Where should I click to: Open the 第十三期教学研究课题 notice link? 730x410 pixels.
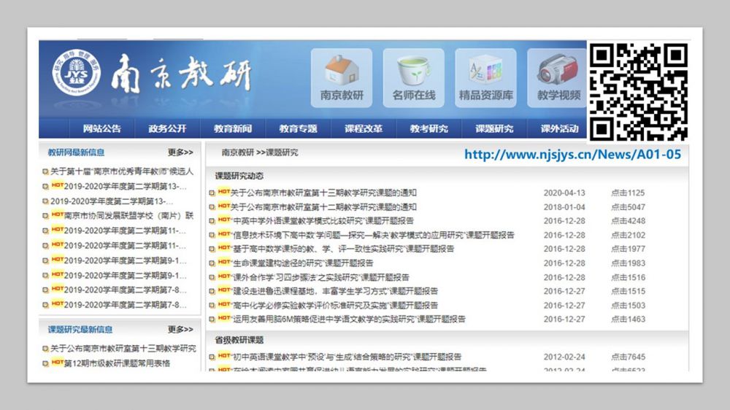click(323, 193)
